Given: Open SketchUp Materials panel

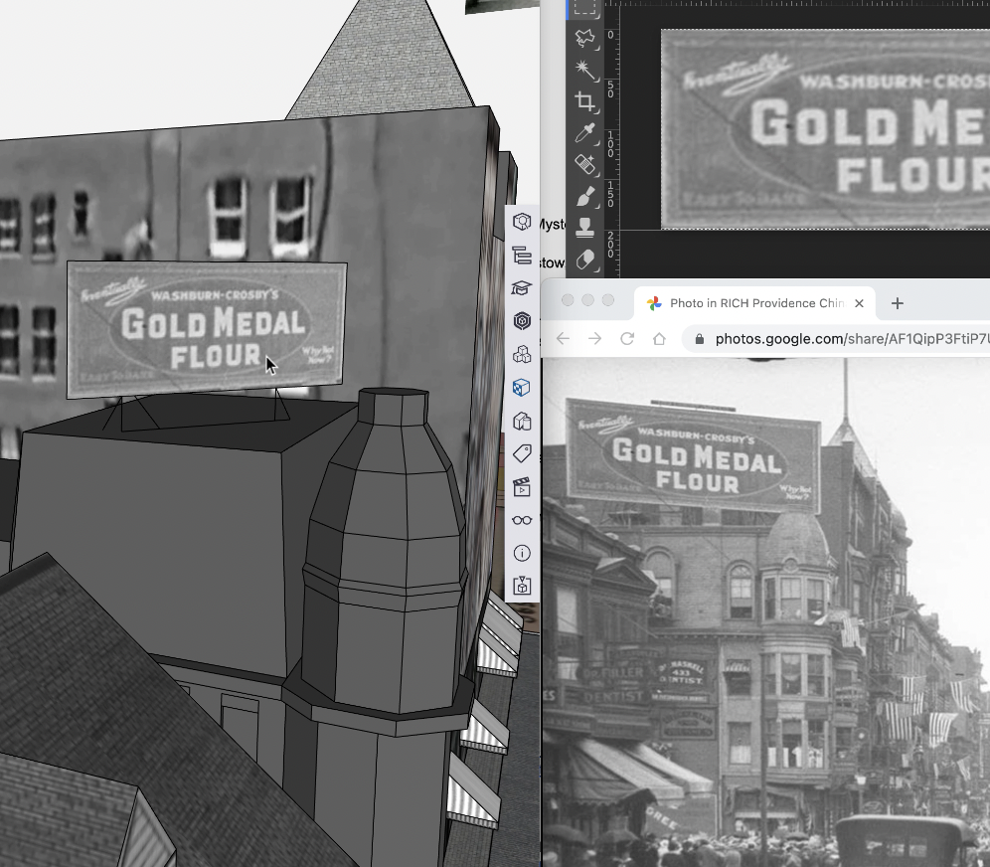Looking at the screenshot, I should coord(522,387).
